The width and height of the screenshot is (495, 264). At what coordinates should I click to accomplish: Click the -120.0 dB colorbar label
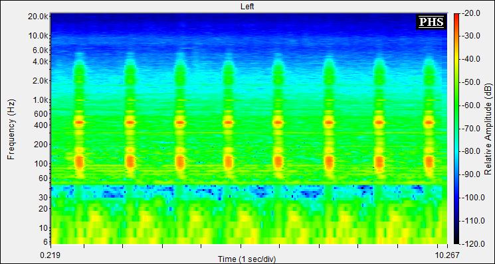[x=470, y=244]
